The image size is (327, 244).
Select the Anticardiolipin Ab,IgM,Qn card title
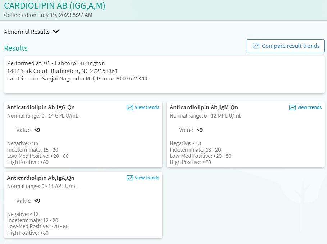[x=204, y=107]
